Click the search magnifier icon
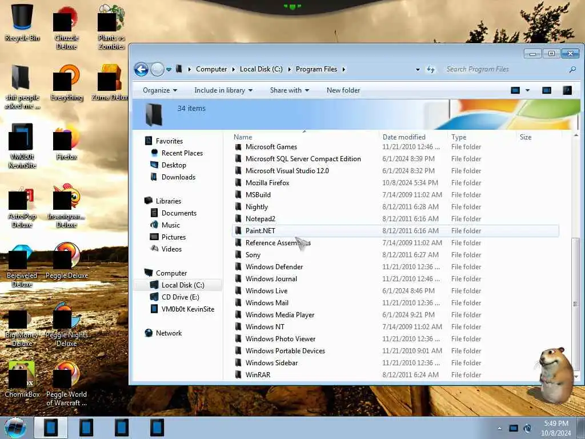This screenshot has width=585, height=439. point(572,69)
